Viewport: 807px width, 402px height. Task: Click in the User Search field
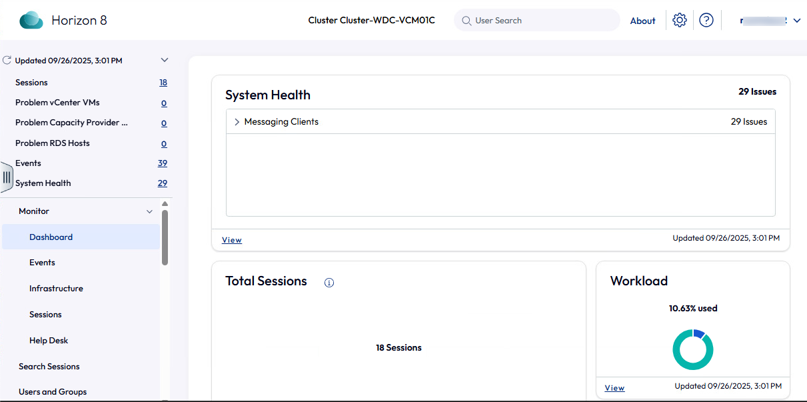tap(543, 21)
